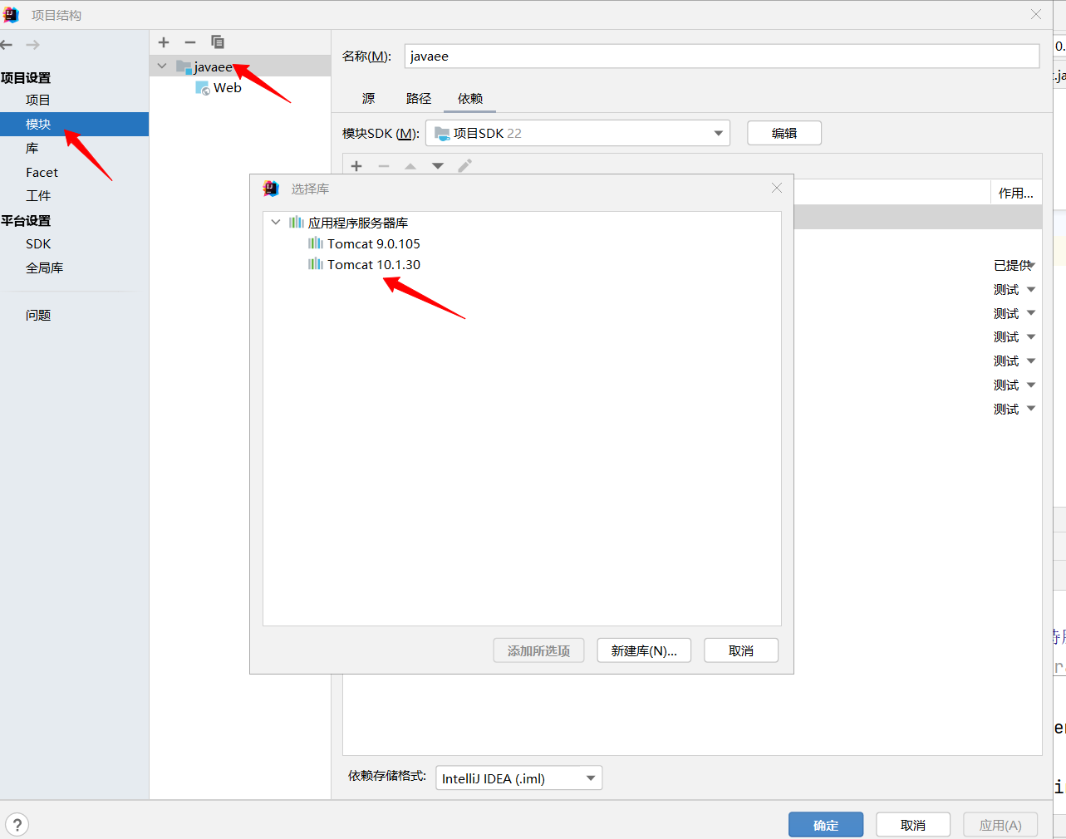
Task: Open the 模块SDK dropdown
Action: click(x=577, y=133)
